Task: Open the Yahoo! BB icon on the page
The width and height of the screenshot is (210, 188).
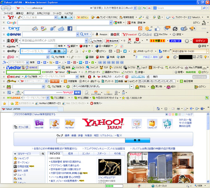Action: coord(39,124)
